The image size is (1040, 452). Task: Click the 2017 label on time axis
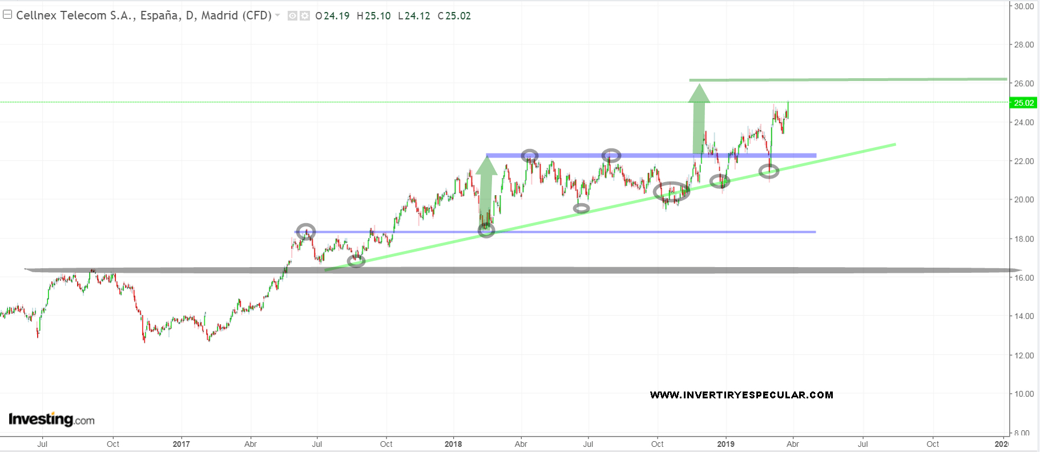[181, 444]
